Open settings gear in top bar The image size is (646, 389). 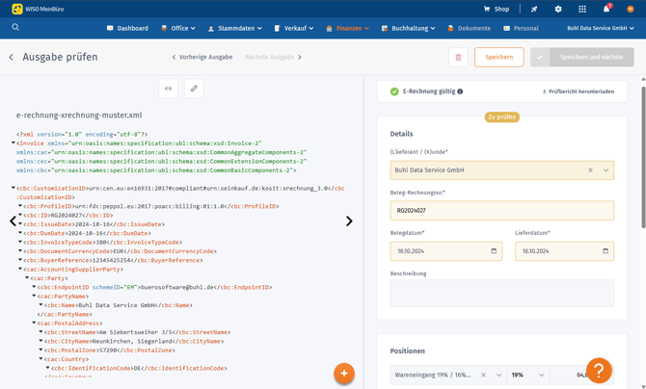tap(558, 9)
